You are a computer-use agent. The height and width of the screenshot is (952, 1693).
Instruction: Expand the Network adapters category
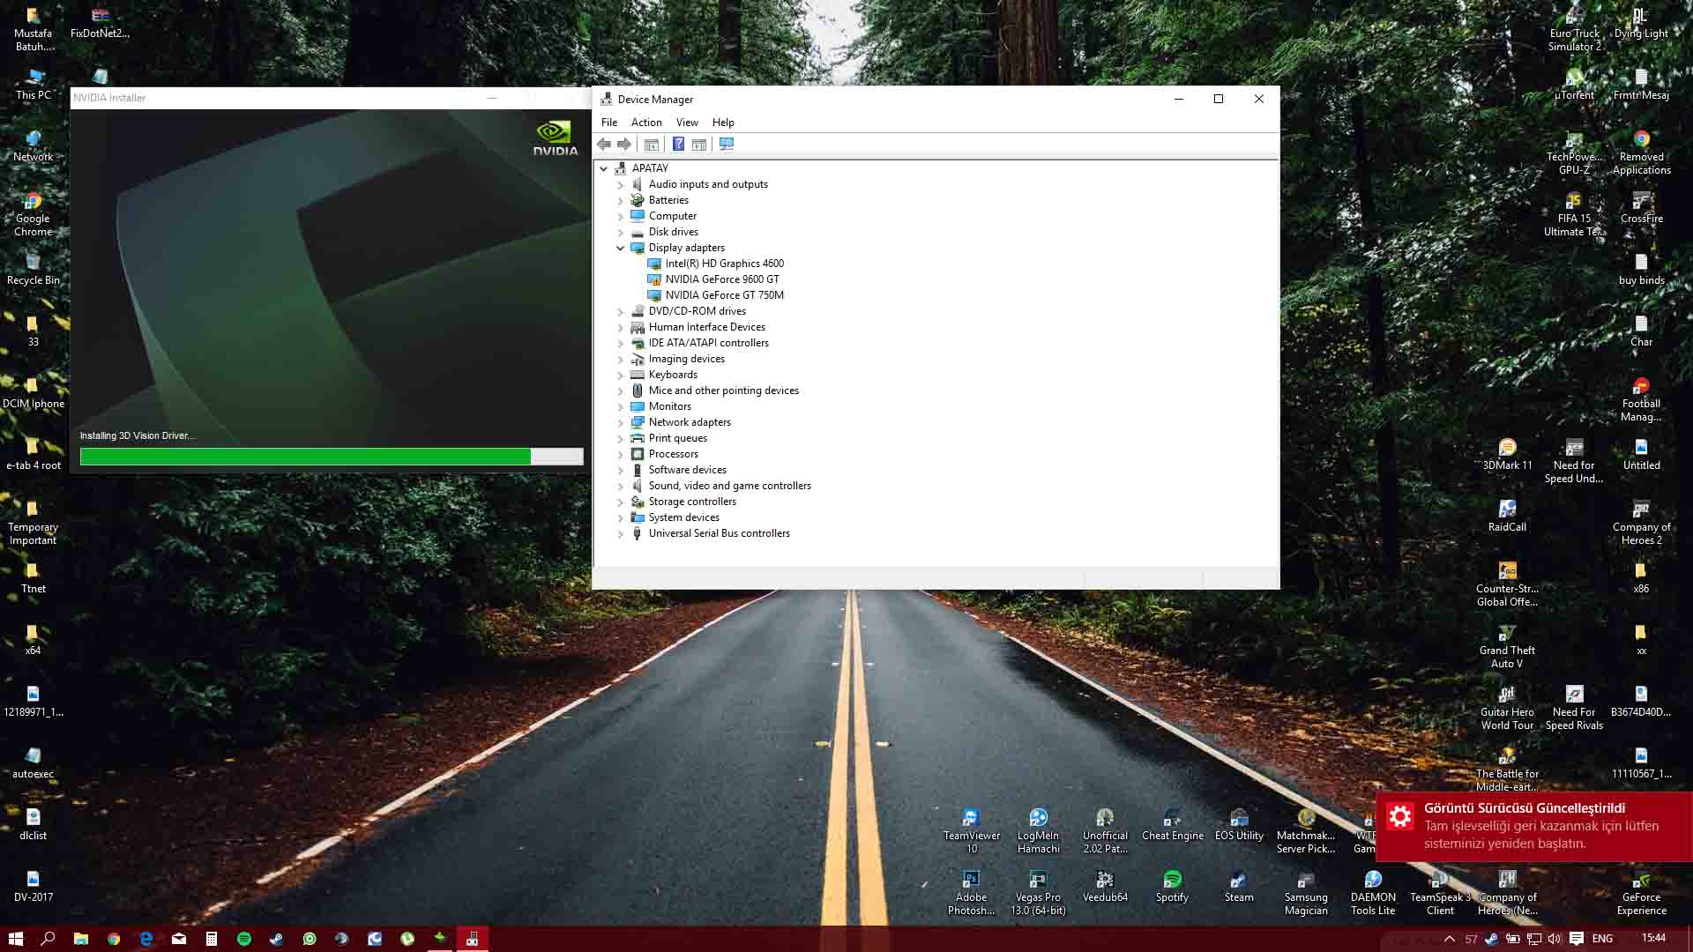point(621,423)
